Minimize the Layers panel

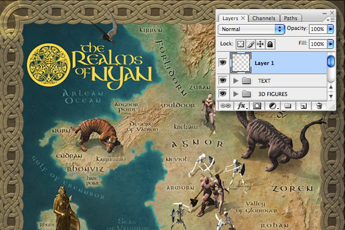324,13
